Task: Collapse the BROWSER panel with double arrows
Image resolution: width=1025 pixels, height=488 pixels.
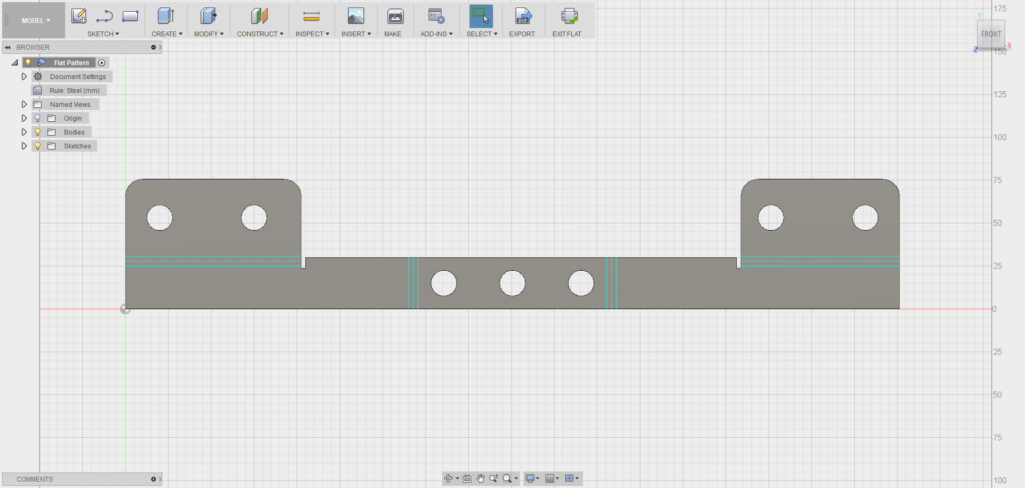Action: (7, 47)
